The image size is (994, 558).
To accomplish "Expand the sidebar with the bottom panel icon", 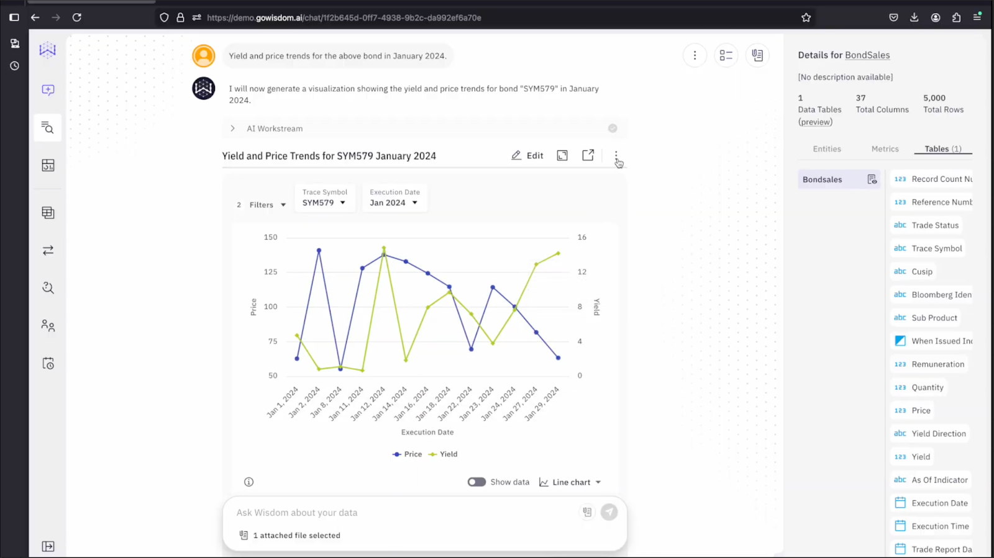I will [48, 546].
